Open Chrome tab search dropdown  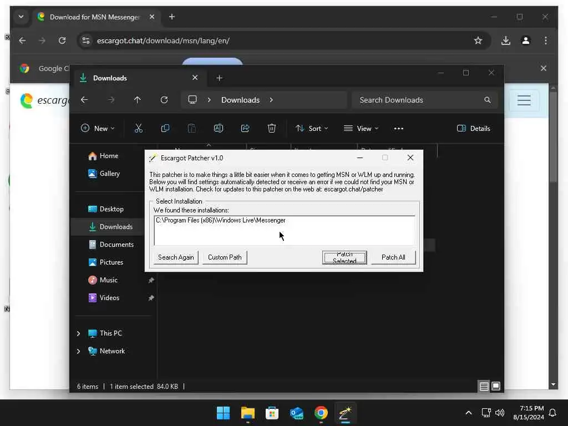(21, 17)
